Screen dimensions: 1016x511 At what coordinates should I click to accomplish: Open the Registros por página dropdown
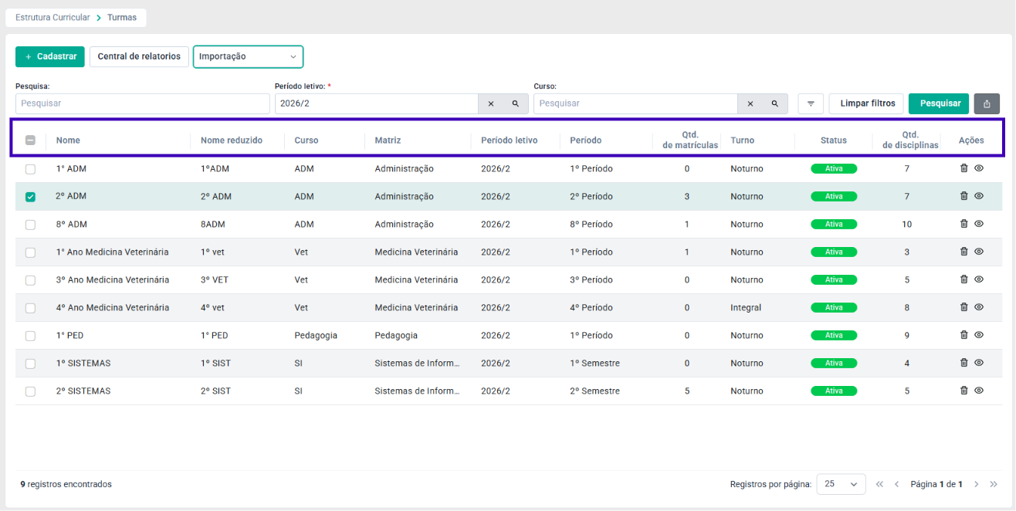(841, 484)
